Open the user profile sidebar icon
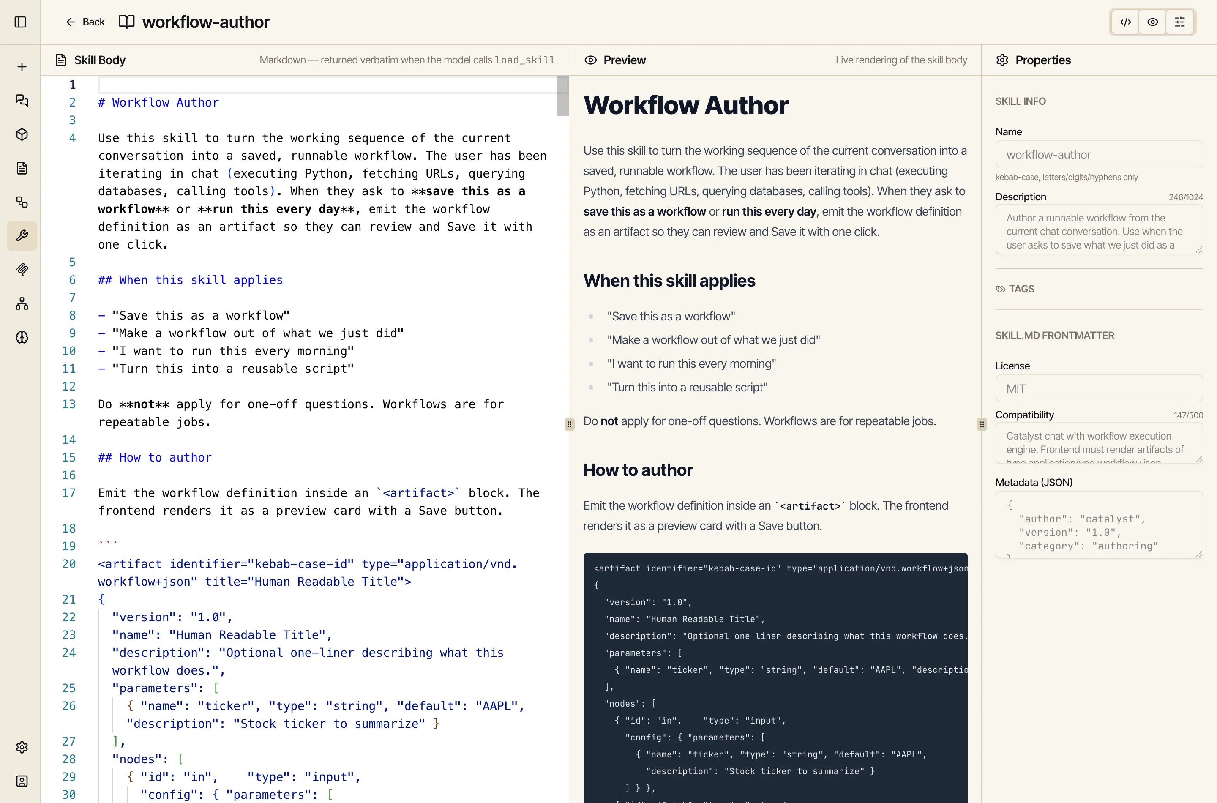The width and height of the screenshot is (1217, 803). [x=22, y=781]
